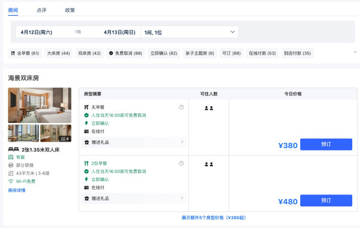Toggle the 双床房 (42) filter
This screenshot has width=360, height=228.
click(x=89, y=53)
